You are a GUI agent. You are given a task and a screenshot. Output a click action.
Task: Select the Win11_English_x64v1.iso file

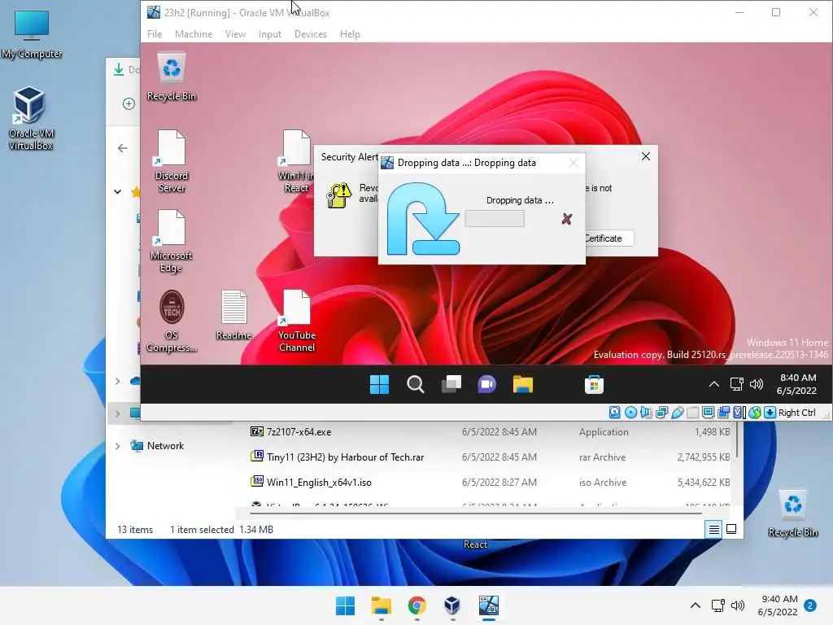point(490,483)
